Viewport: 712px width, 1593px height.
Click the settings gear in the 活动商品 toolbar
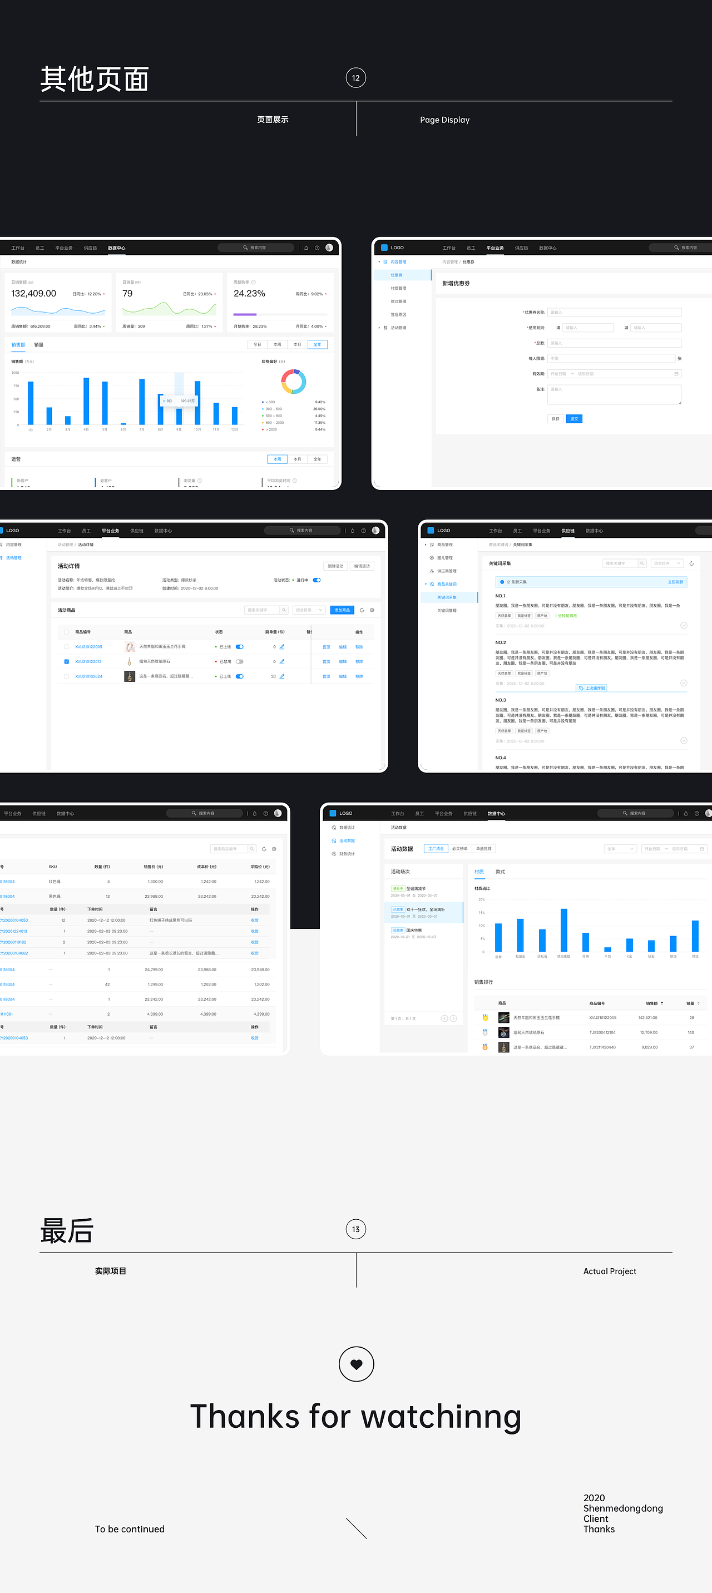(x=372, y=610)
